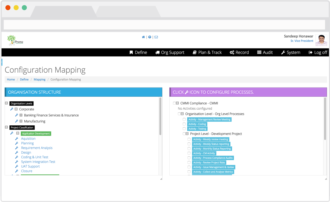
Task: Click wrench icon beside Manufacturing
Action: coord(16,121)
